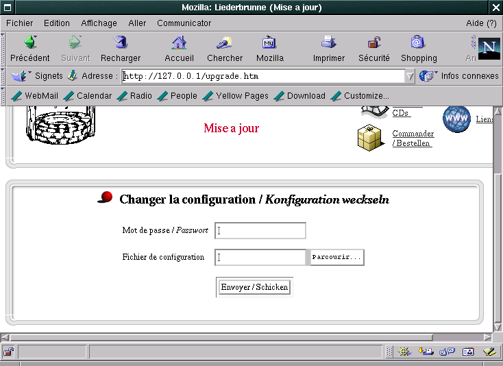The width and height of the screenshot is (503, 366).
Task: Open the Chercher search icon
Action: coord(225,43)
